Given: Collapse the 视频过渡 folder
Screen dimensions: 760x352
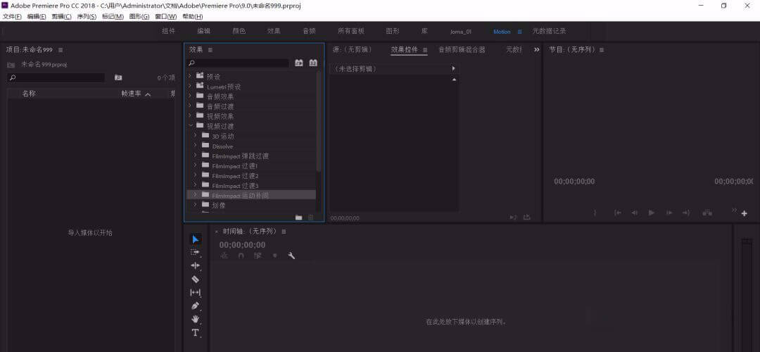Looking at the screenshot, I should [x=191, y=125].
